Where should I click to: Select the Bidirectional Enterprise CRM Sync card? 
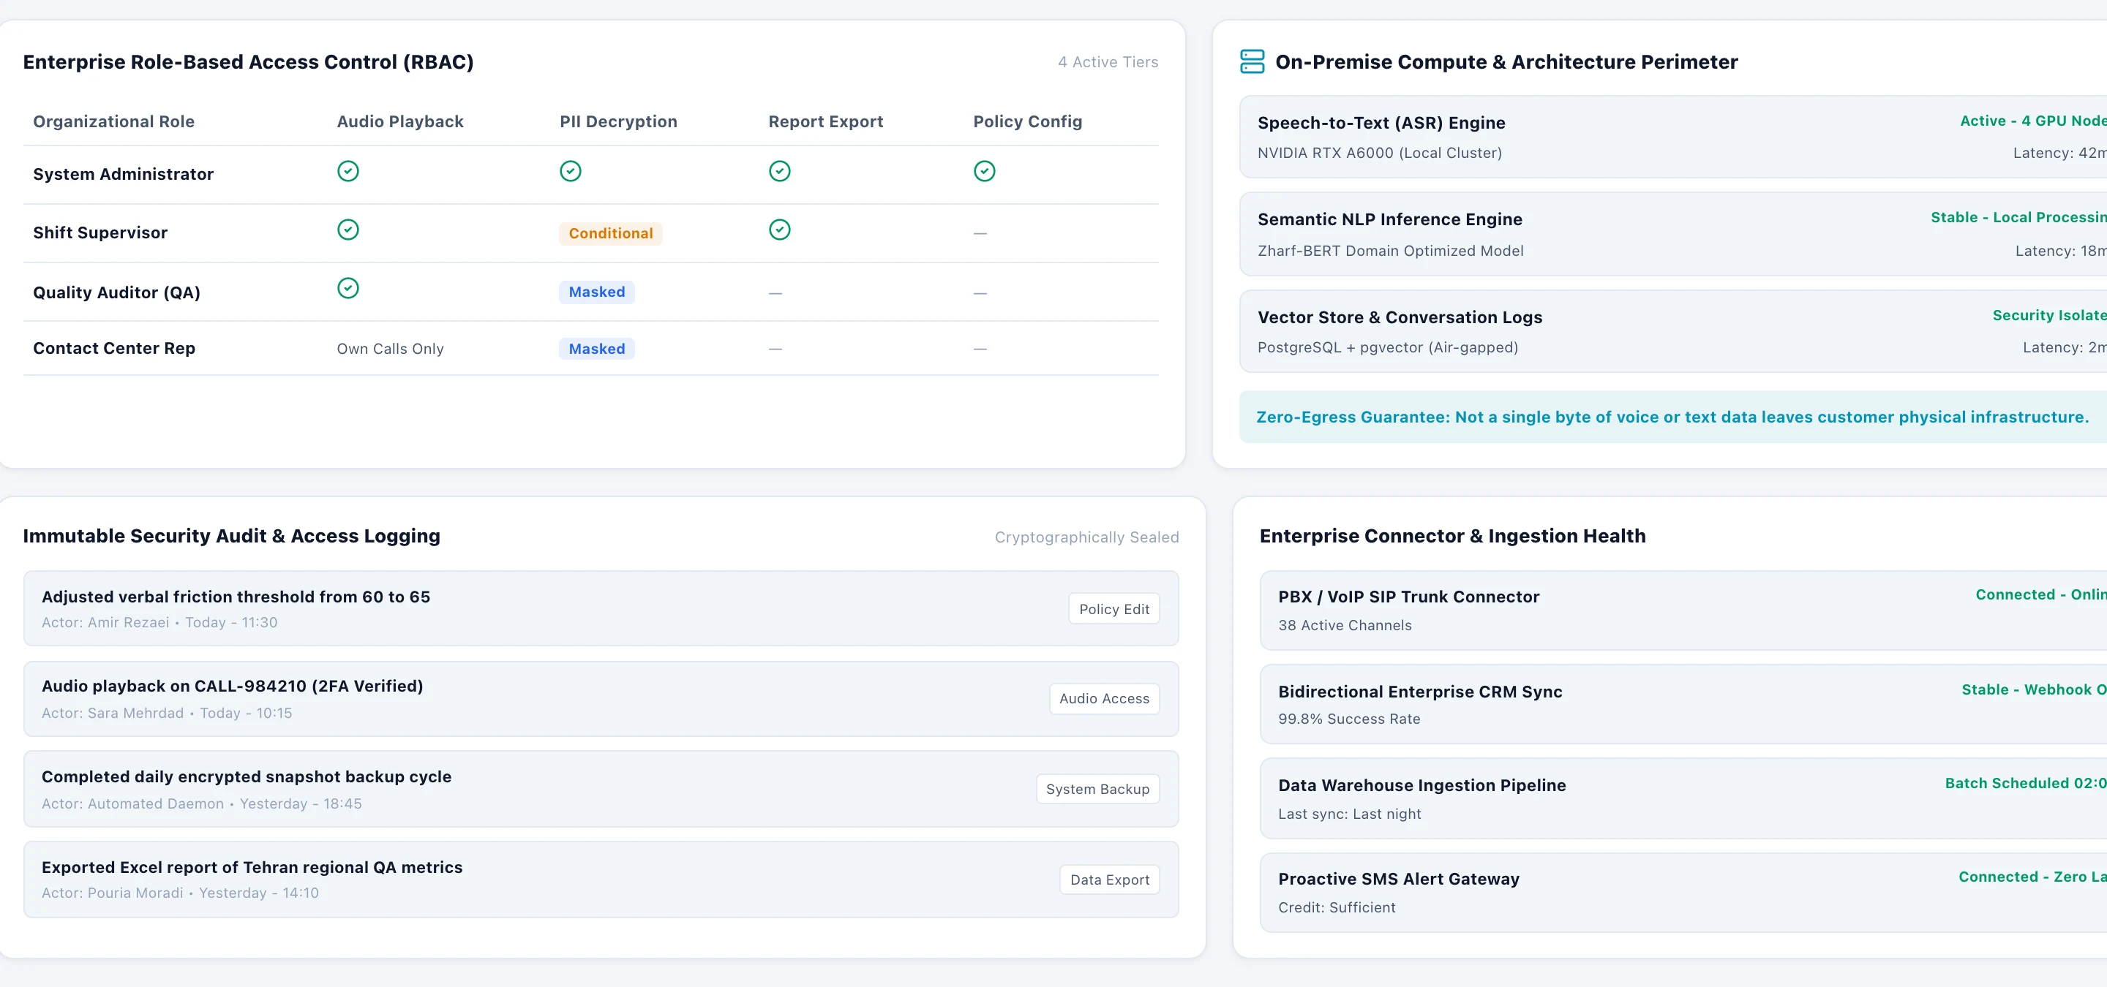pos(1683,704)
